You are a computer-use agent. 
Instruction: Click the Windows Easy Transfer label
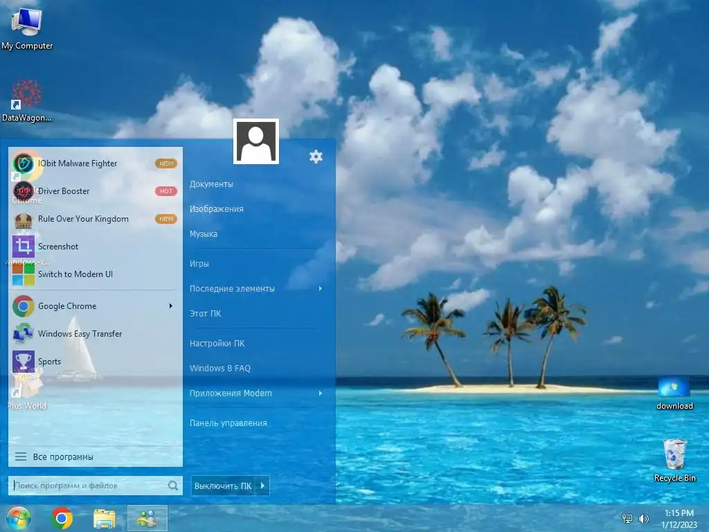[x=80, y=334]
